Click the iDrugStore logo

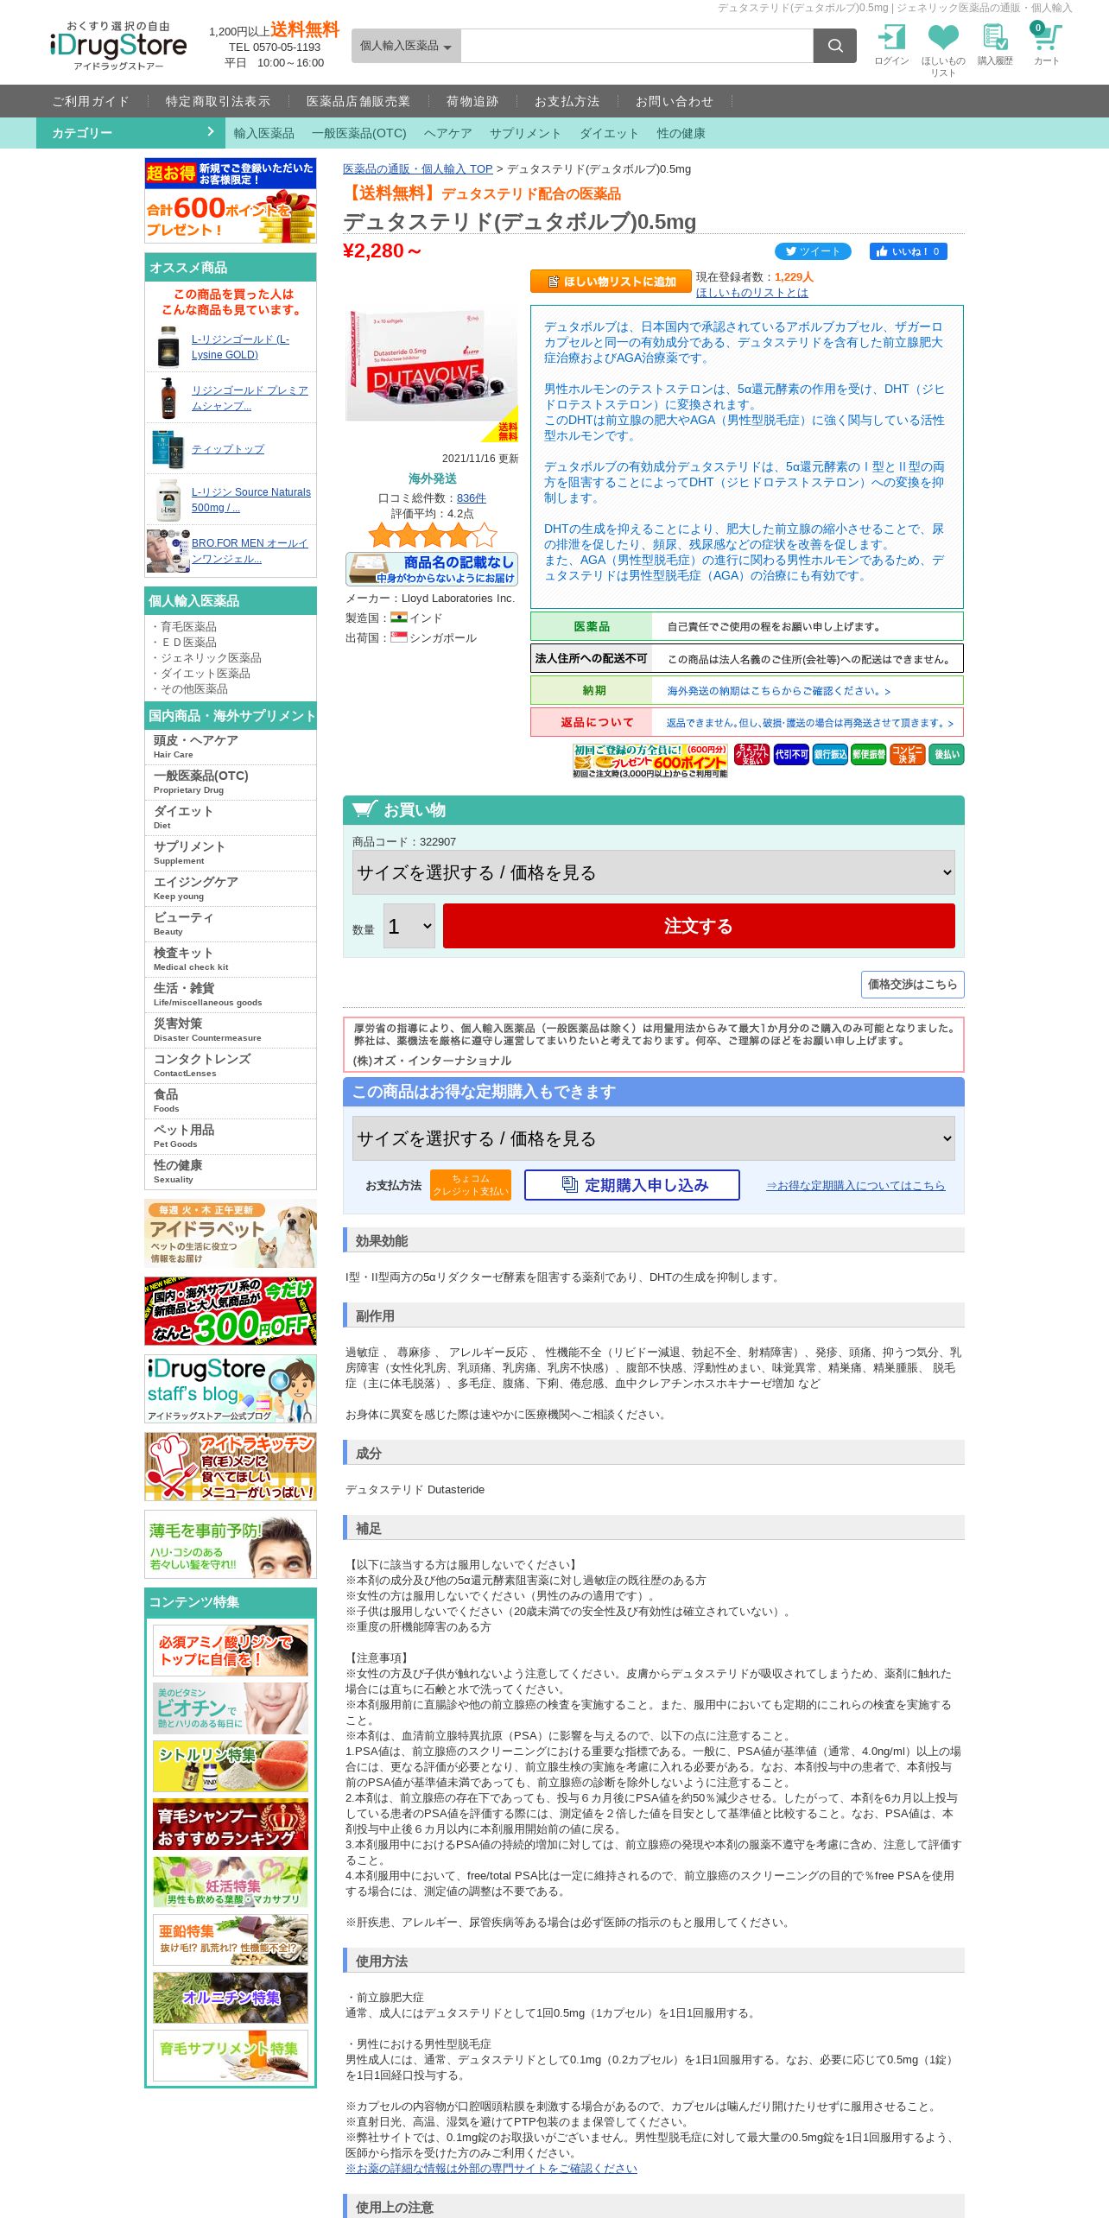tap(118, 46)
